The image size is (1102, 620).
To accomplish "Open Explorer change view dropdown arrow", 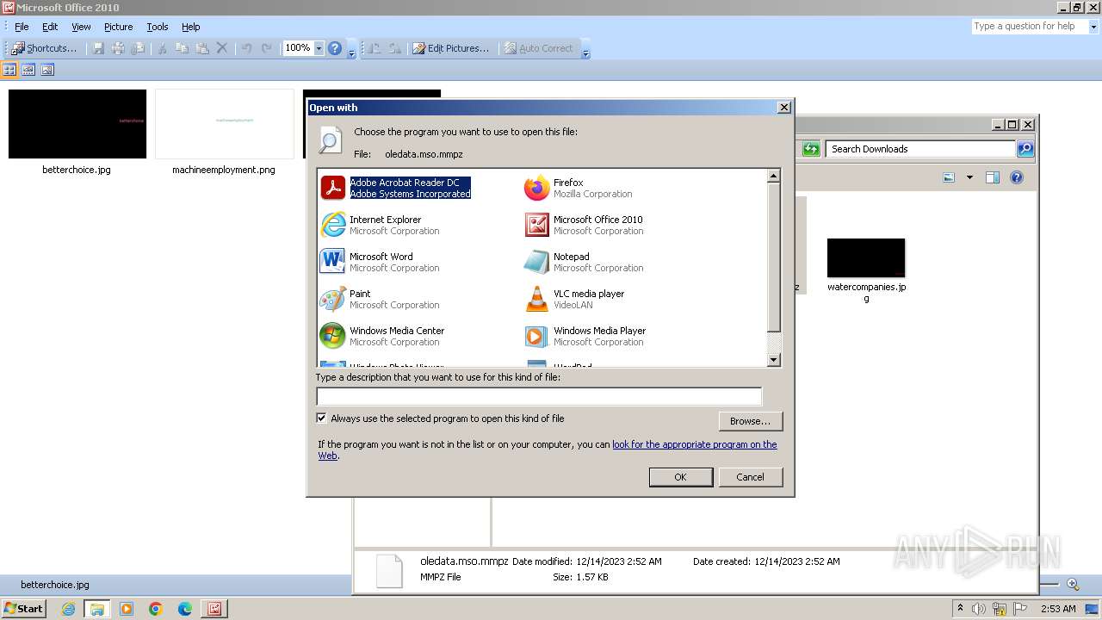I will pyautogui.click(x=969, y=177).
